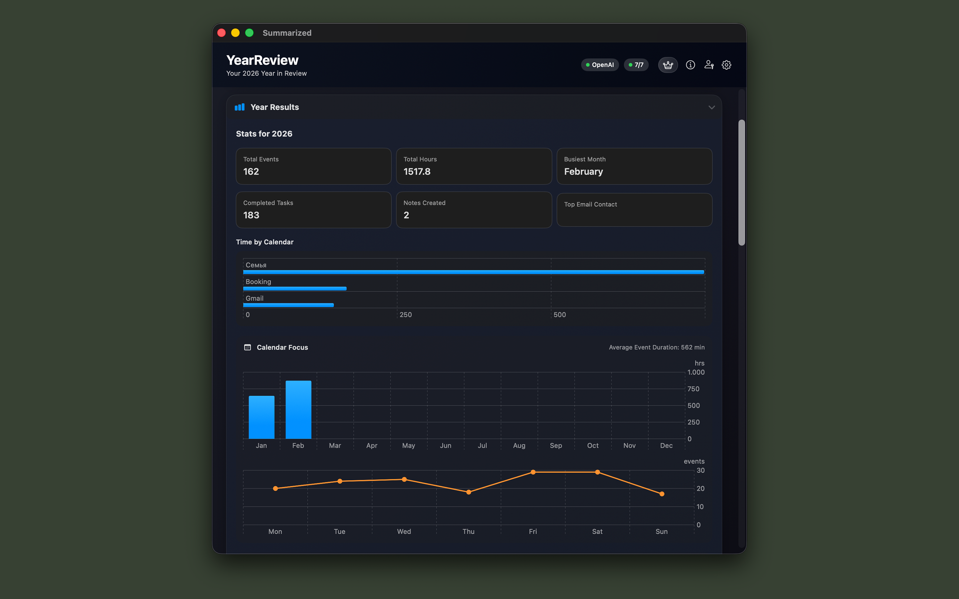The image size is (959, 599).
Task: Select the Total Events card
Action: tap(313, 166)
